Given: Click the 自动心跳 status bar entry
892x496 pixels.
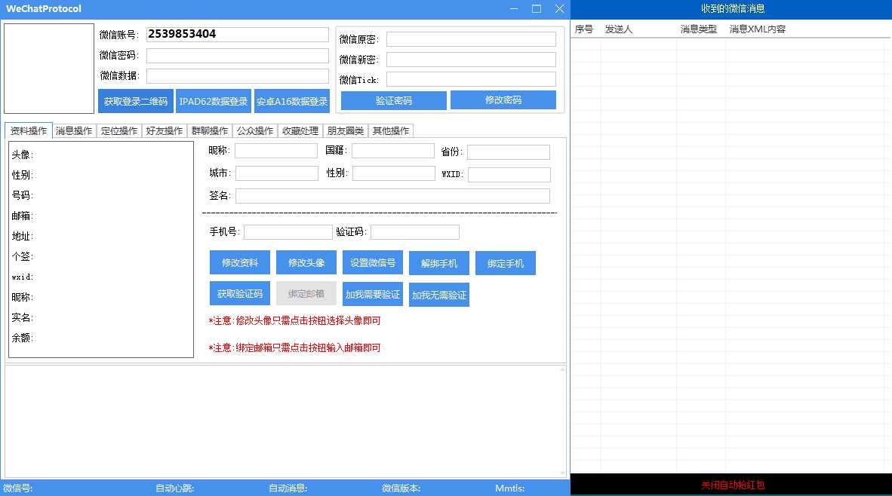Looking at the screenshot, I should coord(174,488).
